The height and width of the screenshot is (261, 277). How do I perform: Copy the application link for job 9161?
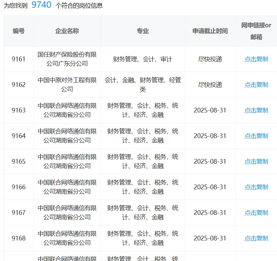point(256,59)
